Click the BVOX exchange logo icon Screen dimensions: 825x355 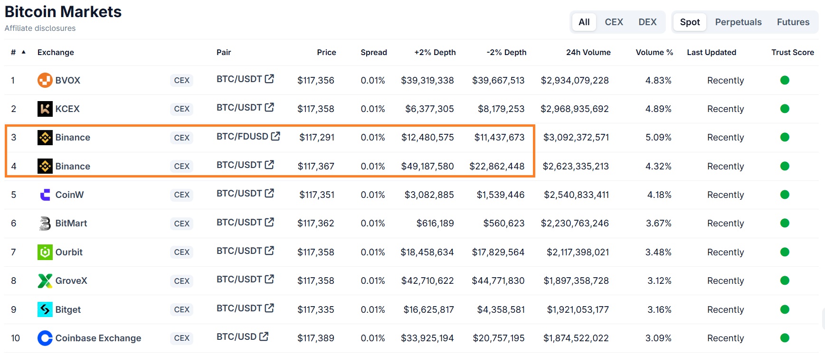click(x=45, y=80)
